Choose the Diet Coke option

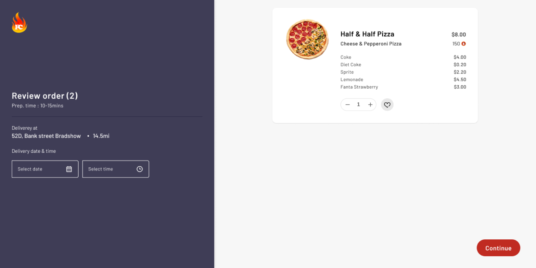(351, 65)
